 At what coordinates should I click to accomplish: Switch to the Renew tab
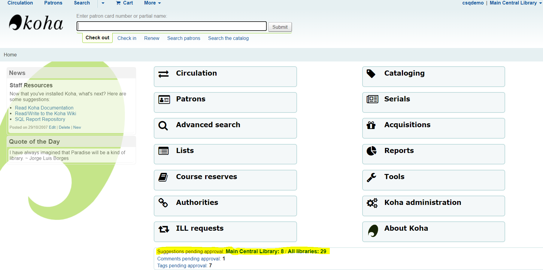(x=152, y=38)
